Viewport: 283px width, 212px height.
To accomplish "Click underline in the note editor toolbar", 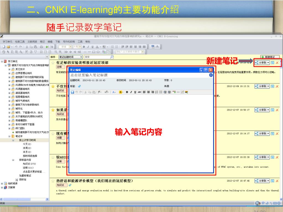I will (135, 92).
